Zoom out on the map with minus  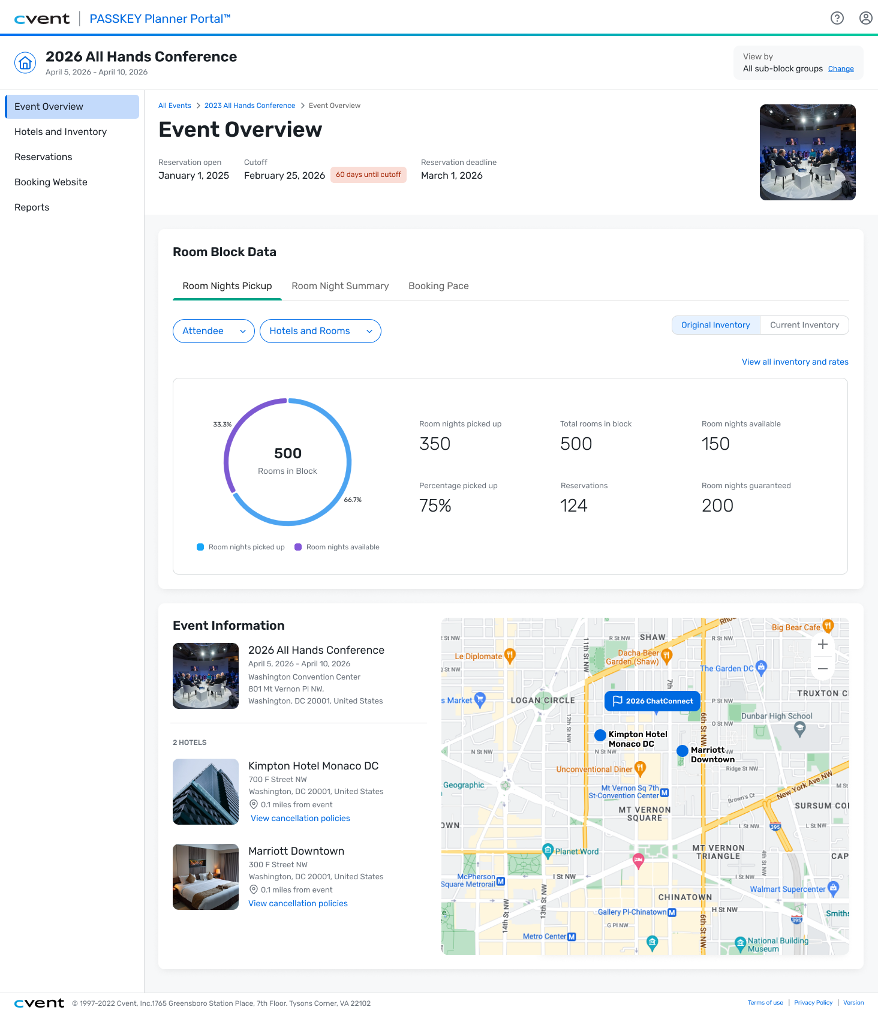click(822, 668)
